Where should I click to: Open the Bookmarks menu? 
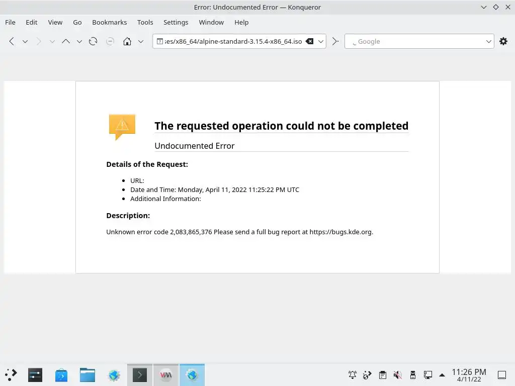[109, 22]
